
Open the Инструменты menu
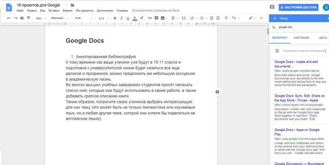coord(85,11)
